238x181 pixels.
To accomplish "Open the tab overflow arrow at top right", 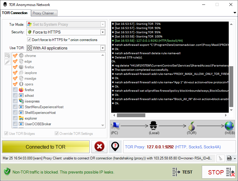I will 235,13.
